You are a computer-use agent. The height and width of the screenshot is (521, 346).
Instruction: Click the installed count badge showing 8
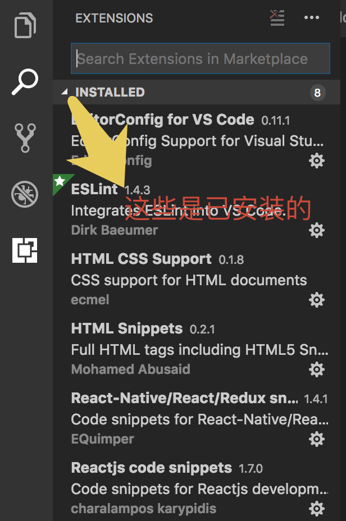click(x=317, y=93)
